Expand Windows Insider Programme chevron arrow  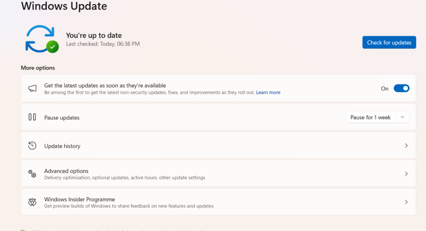[x=406, y=202]
